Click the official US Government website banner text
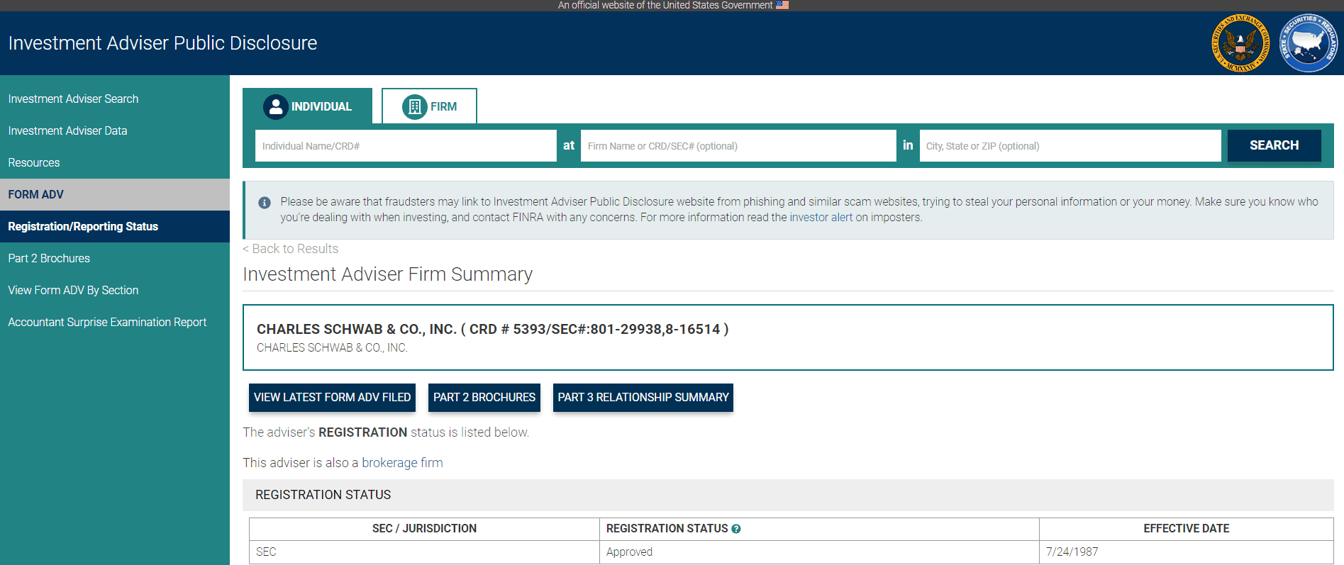The image size is (1344, 565). pos(665,5)
